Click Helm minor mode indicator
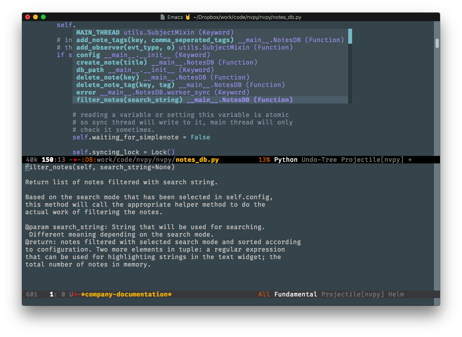This screenshot has width=462, height=337. click(396, 294)
